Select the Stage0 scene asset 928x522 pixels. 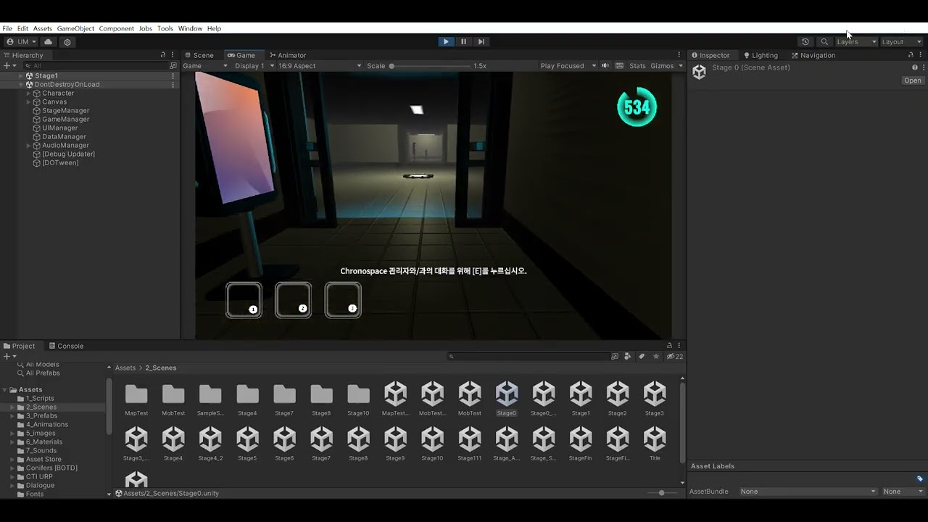(x=506, y=399)
